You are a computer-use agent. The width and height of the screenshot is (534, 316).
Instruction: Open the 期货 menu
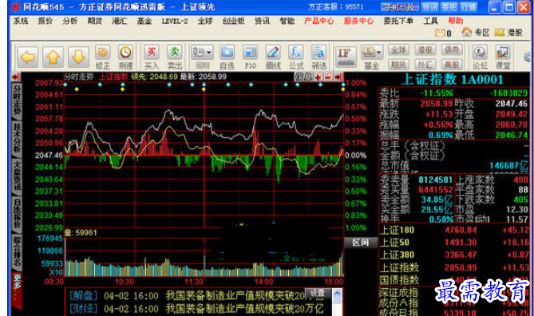click(x=95, y=21)
